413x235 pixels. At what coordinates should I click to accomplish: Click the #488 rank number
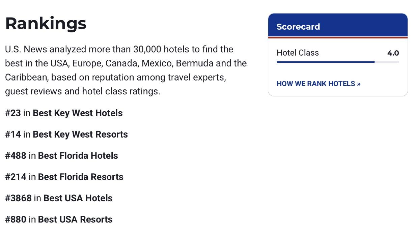pyautogui.click(x=16, y=156)
